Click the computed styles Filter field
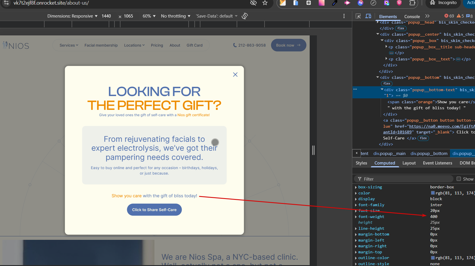Viewport: 475px width, 266px height. [x=405, y=179]
